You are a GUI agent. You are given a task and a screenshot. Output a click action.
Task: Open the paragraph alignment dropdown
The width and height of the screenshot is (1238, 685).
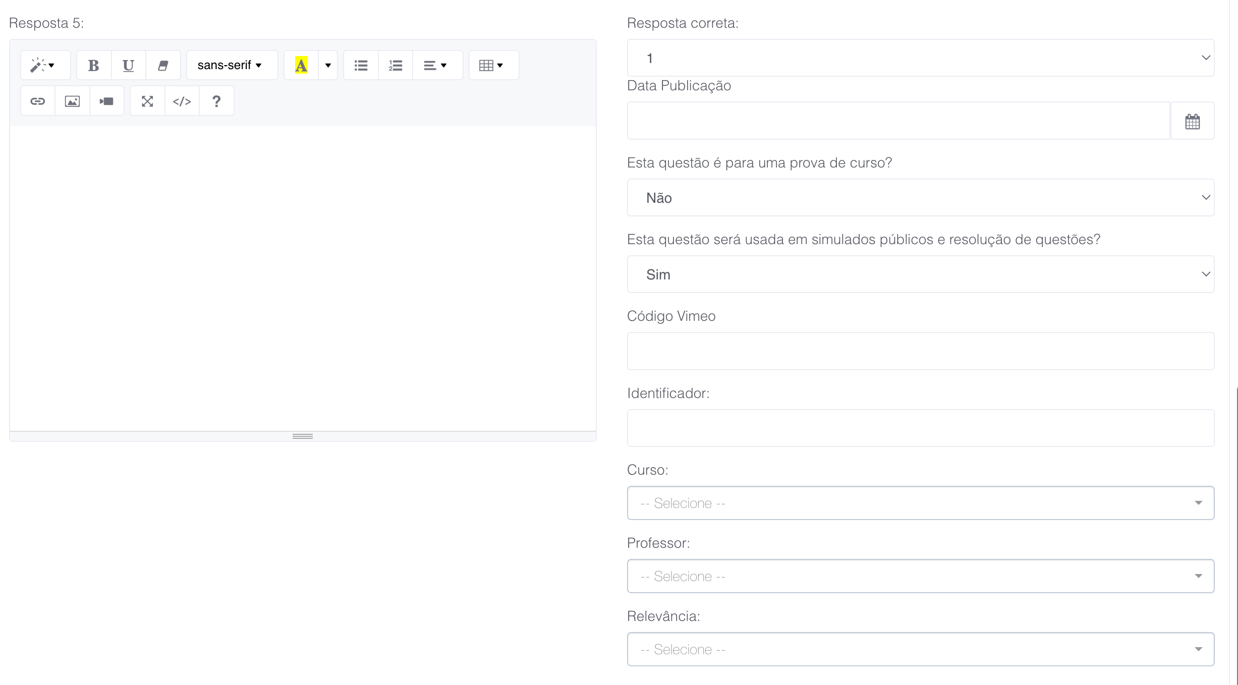pos(436,65)
